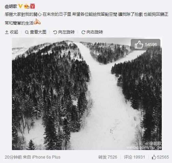
Task: Click the 收起 collapse label
Action: coord(14,32)
